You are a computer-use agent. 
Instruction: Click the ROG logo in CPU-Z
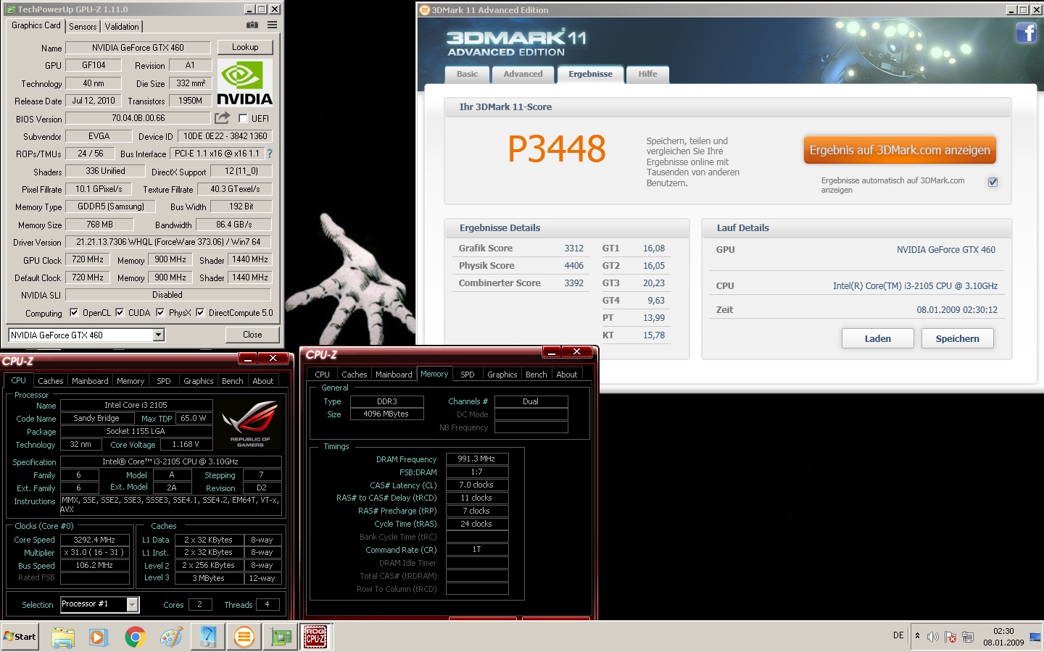pos(250,423)
